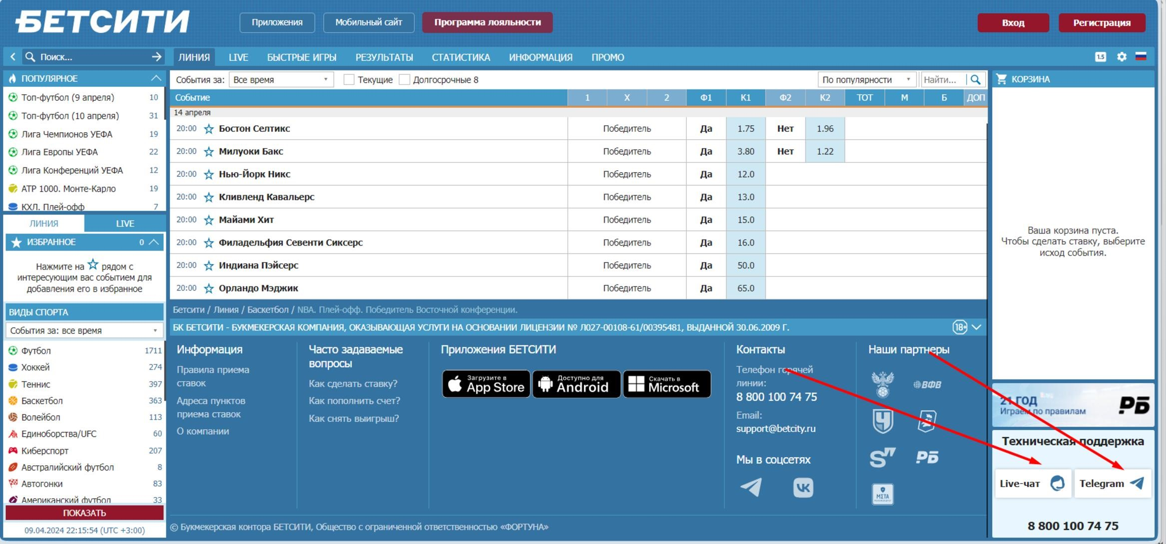Viewport: 1166px width, 544px height.
Task: Switch to LIVE in top navigation
Action: [238, 57]
